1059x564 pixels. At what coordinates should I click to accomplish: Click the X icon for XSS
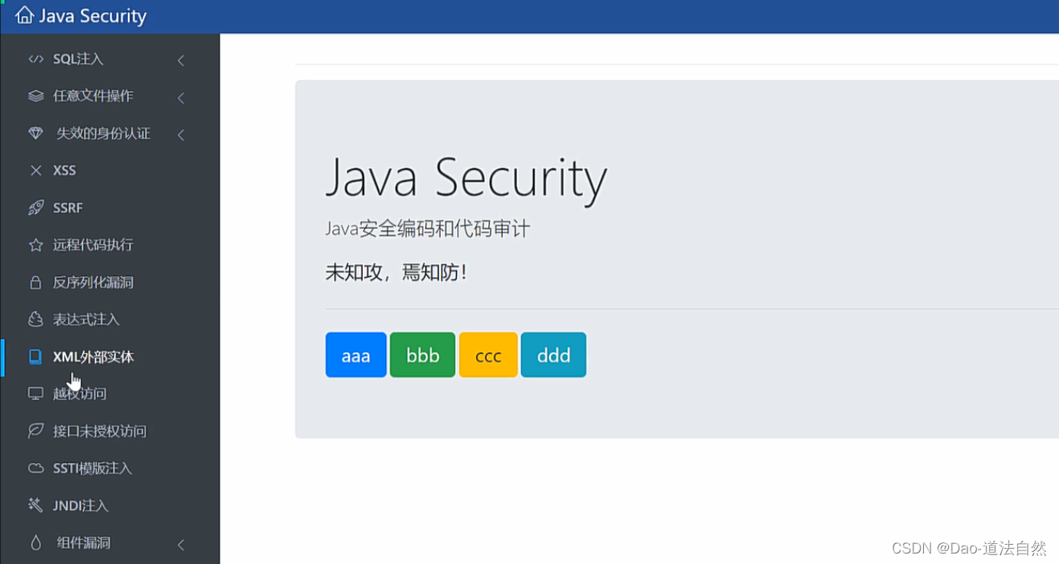click(x=35, y=170)
